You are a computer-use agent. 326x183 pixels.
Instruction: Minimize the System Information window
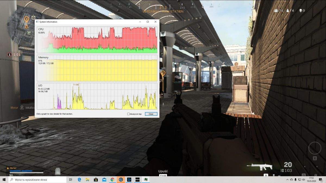(x=140, y=22)
